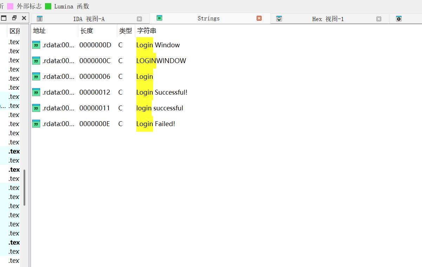Click the address cell of 'LOGINWINDOW' row
Image resolution: width=422 pixels, height=267 pixels.
point(58,61)
